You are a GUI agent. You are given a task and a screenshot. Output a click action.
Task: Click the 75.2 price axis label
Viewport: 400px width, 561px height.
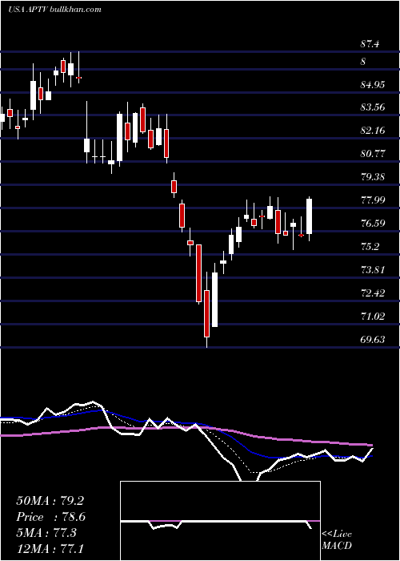pos(370,247)
